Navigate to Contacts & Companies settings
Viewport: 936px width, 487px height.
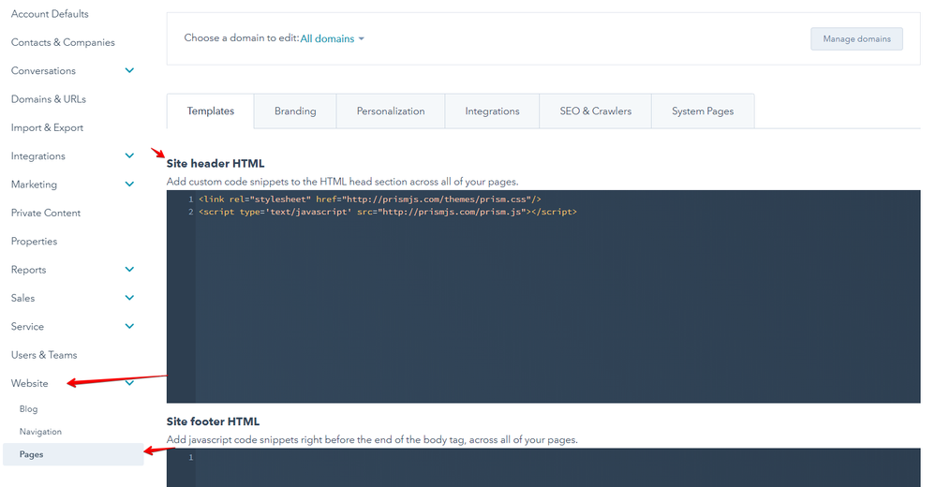pyautogui.click(x=63, y=42)
